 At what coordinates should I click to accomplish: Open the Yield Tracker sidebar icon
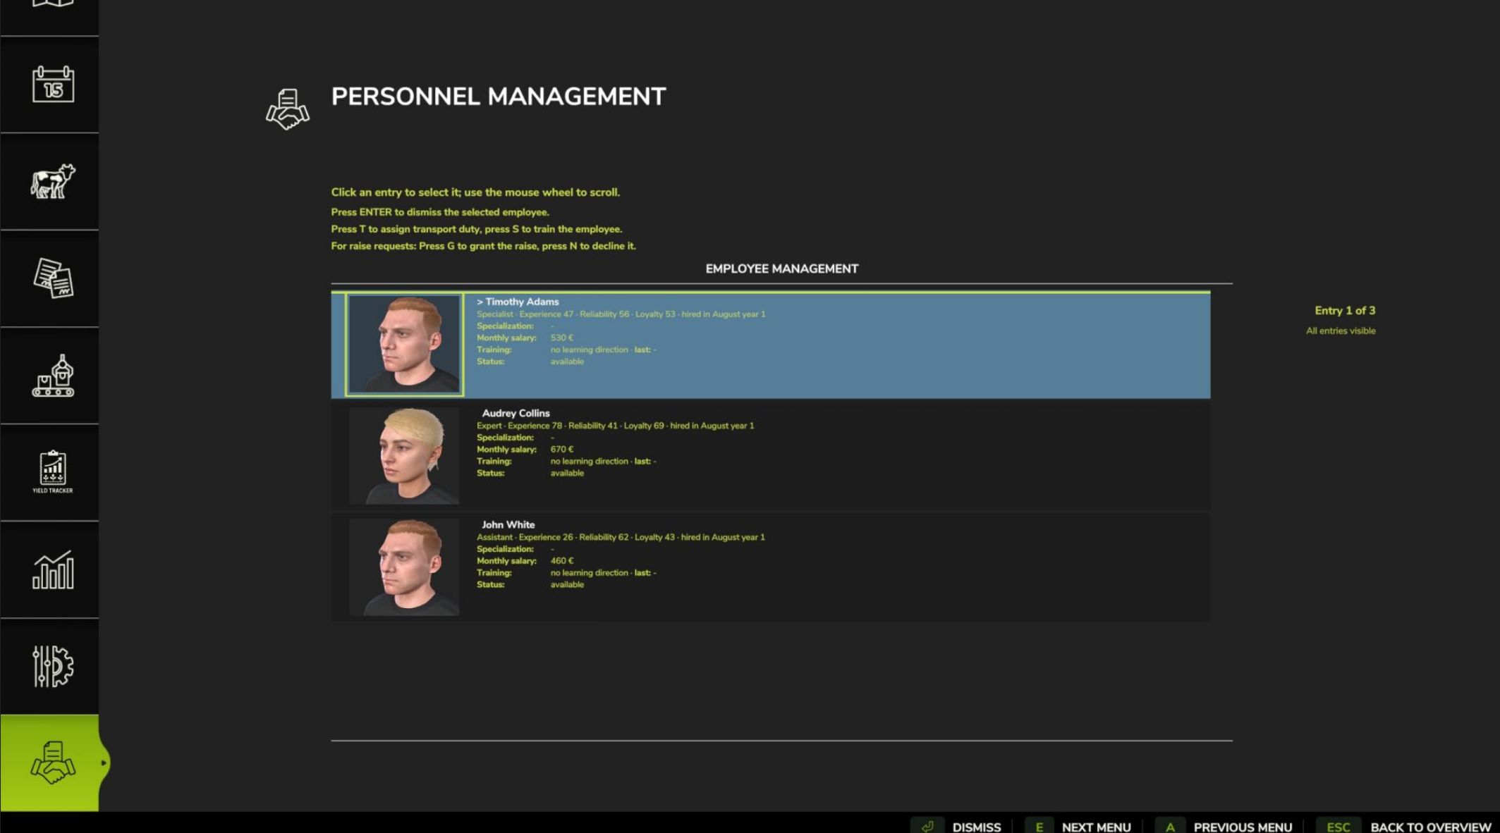tap(53, 471)
